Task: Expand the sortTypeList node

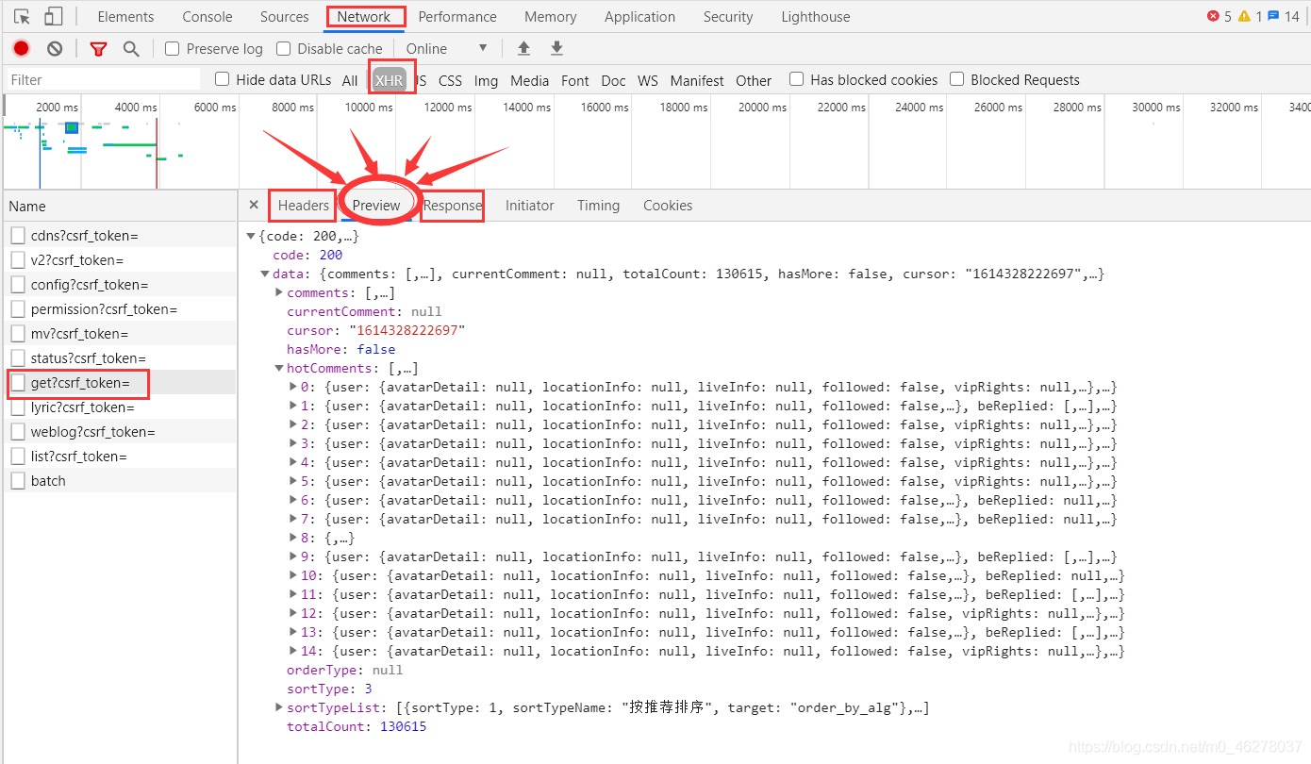Action: coord(279,707)
